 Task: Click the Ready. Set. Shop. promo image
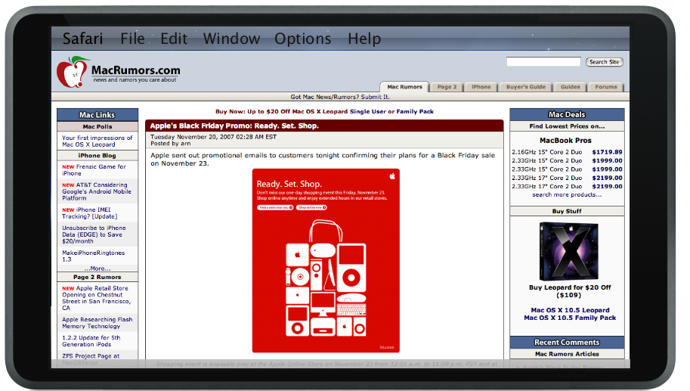(x=326, y=260)
